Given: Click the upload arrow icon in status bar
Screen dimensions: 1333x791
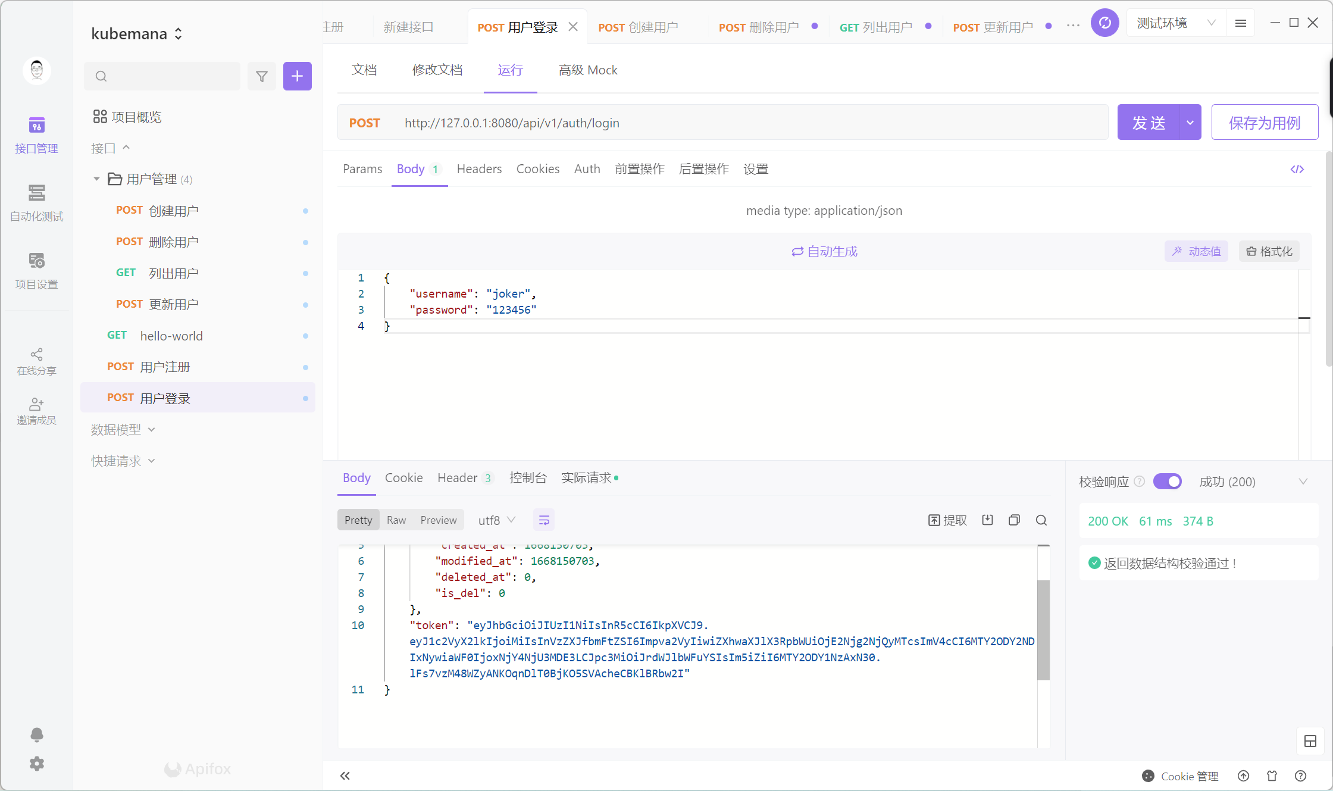Looking at the screenshot, I should point(1244,776).
